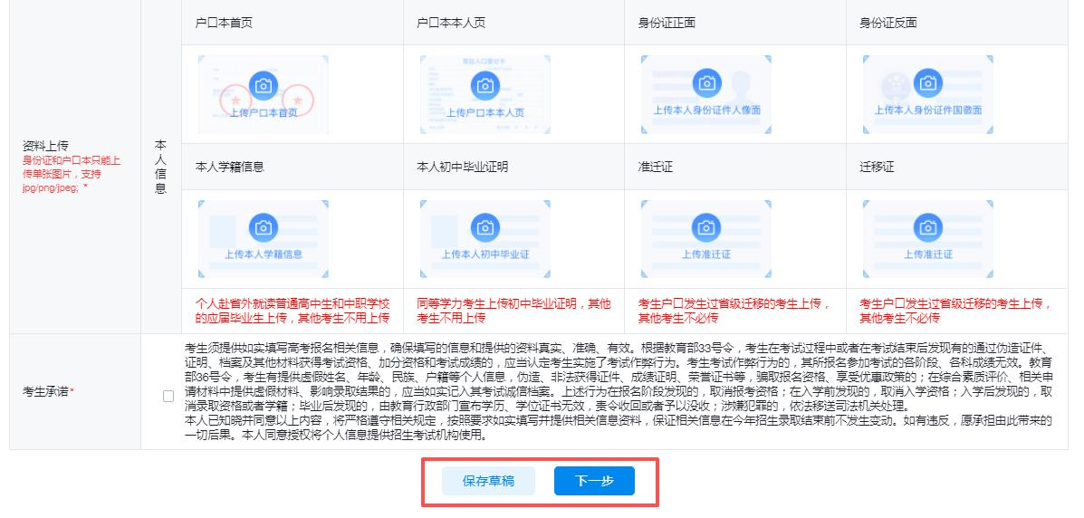Click the 下一步 button
The height and width of the screenshot is (518, 1084).
pos(595,482)
